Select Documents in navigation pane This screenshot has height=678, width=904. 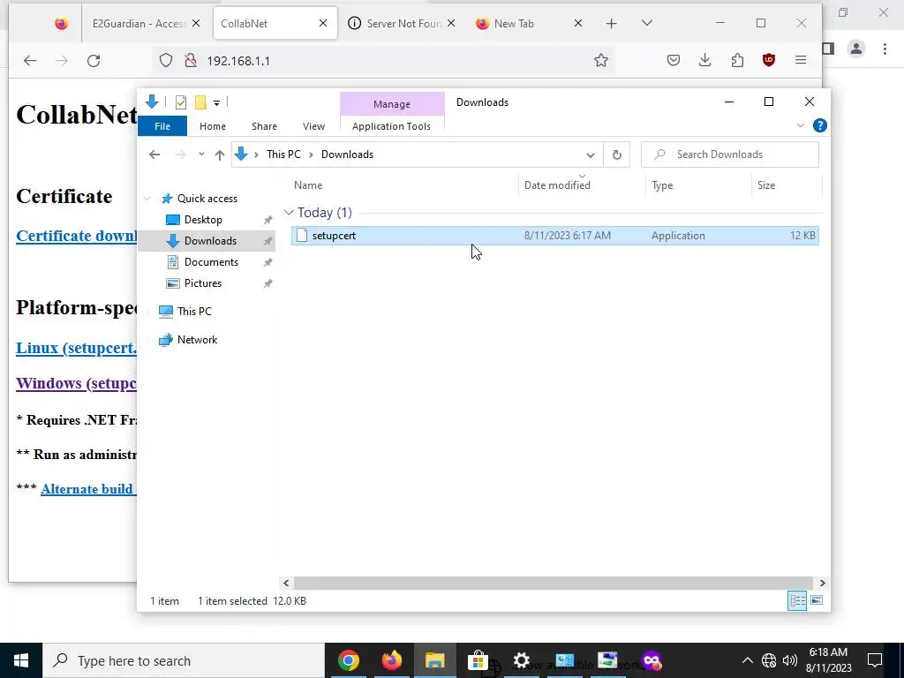click(211, 261)
